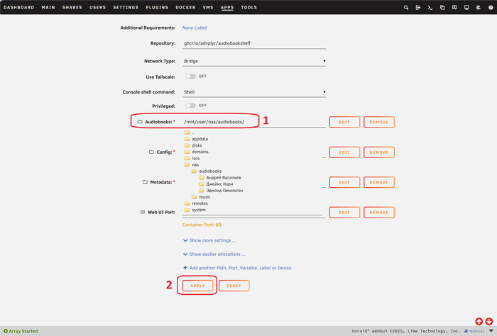Select the music folder in tree
Viewport: 497px width, 336px height.
tap(204, 197)
